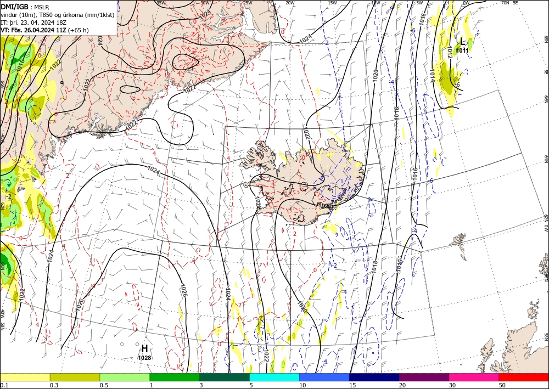This screenshot has height=389, width=549.
Task: Click the olive 0.3 precipitation legend swatch
Action: [75, 377]
